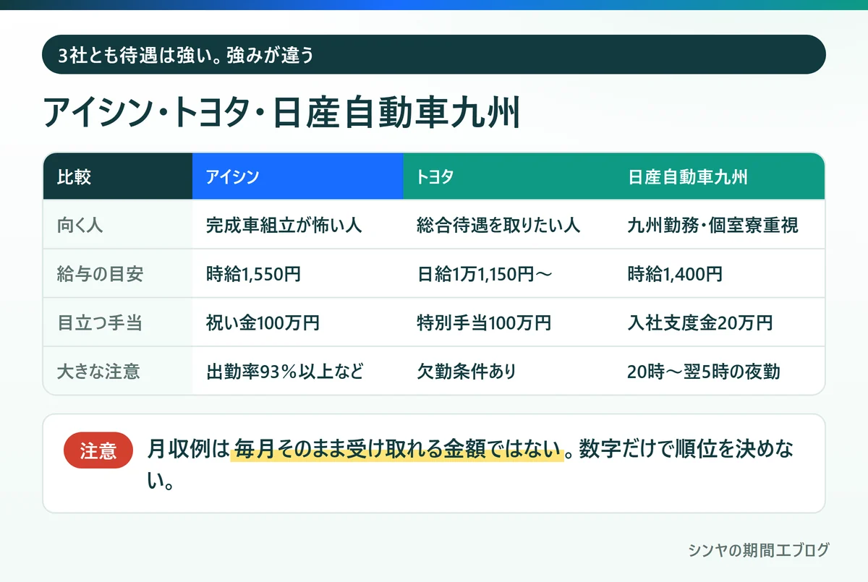This screenshot has height=582, width=868.
Task: Click the cell '祝い金100万円'
Action: coord(297,322)
